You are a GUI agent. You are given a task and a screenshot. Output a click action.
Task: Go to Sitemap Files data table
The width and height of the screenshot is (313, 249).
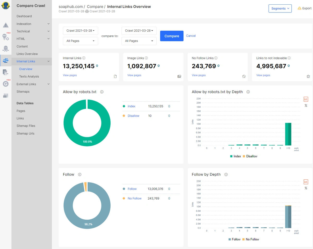26,126
